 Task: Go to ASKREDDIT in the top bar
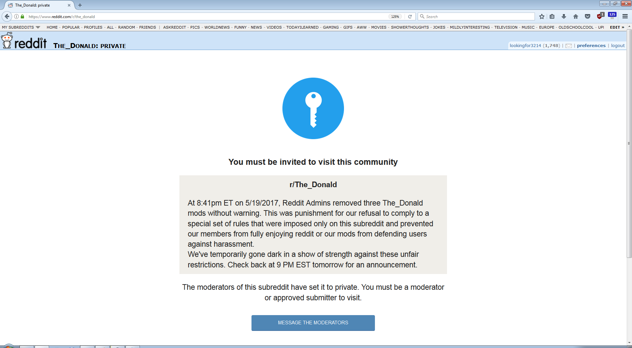[x=174, y=27]
